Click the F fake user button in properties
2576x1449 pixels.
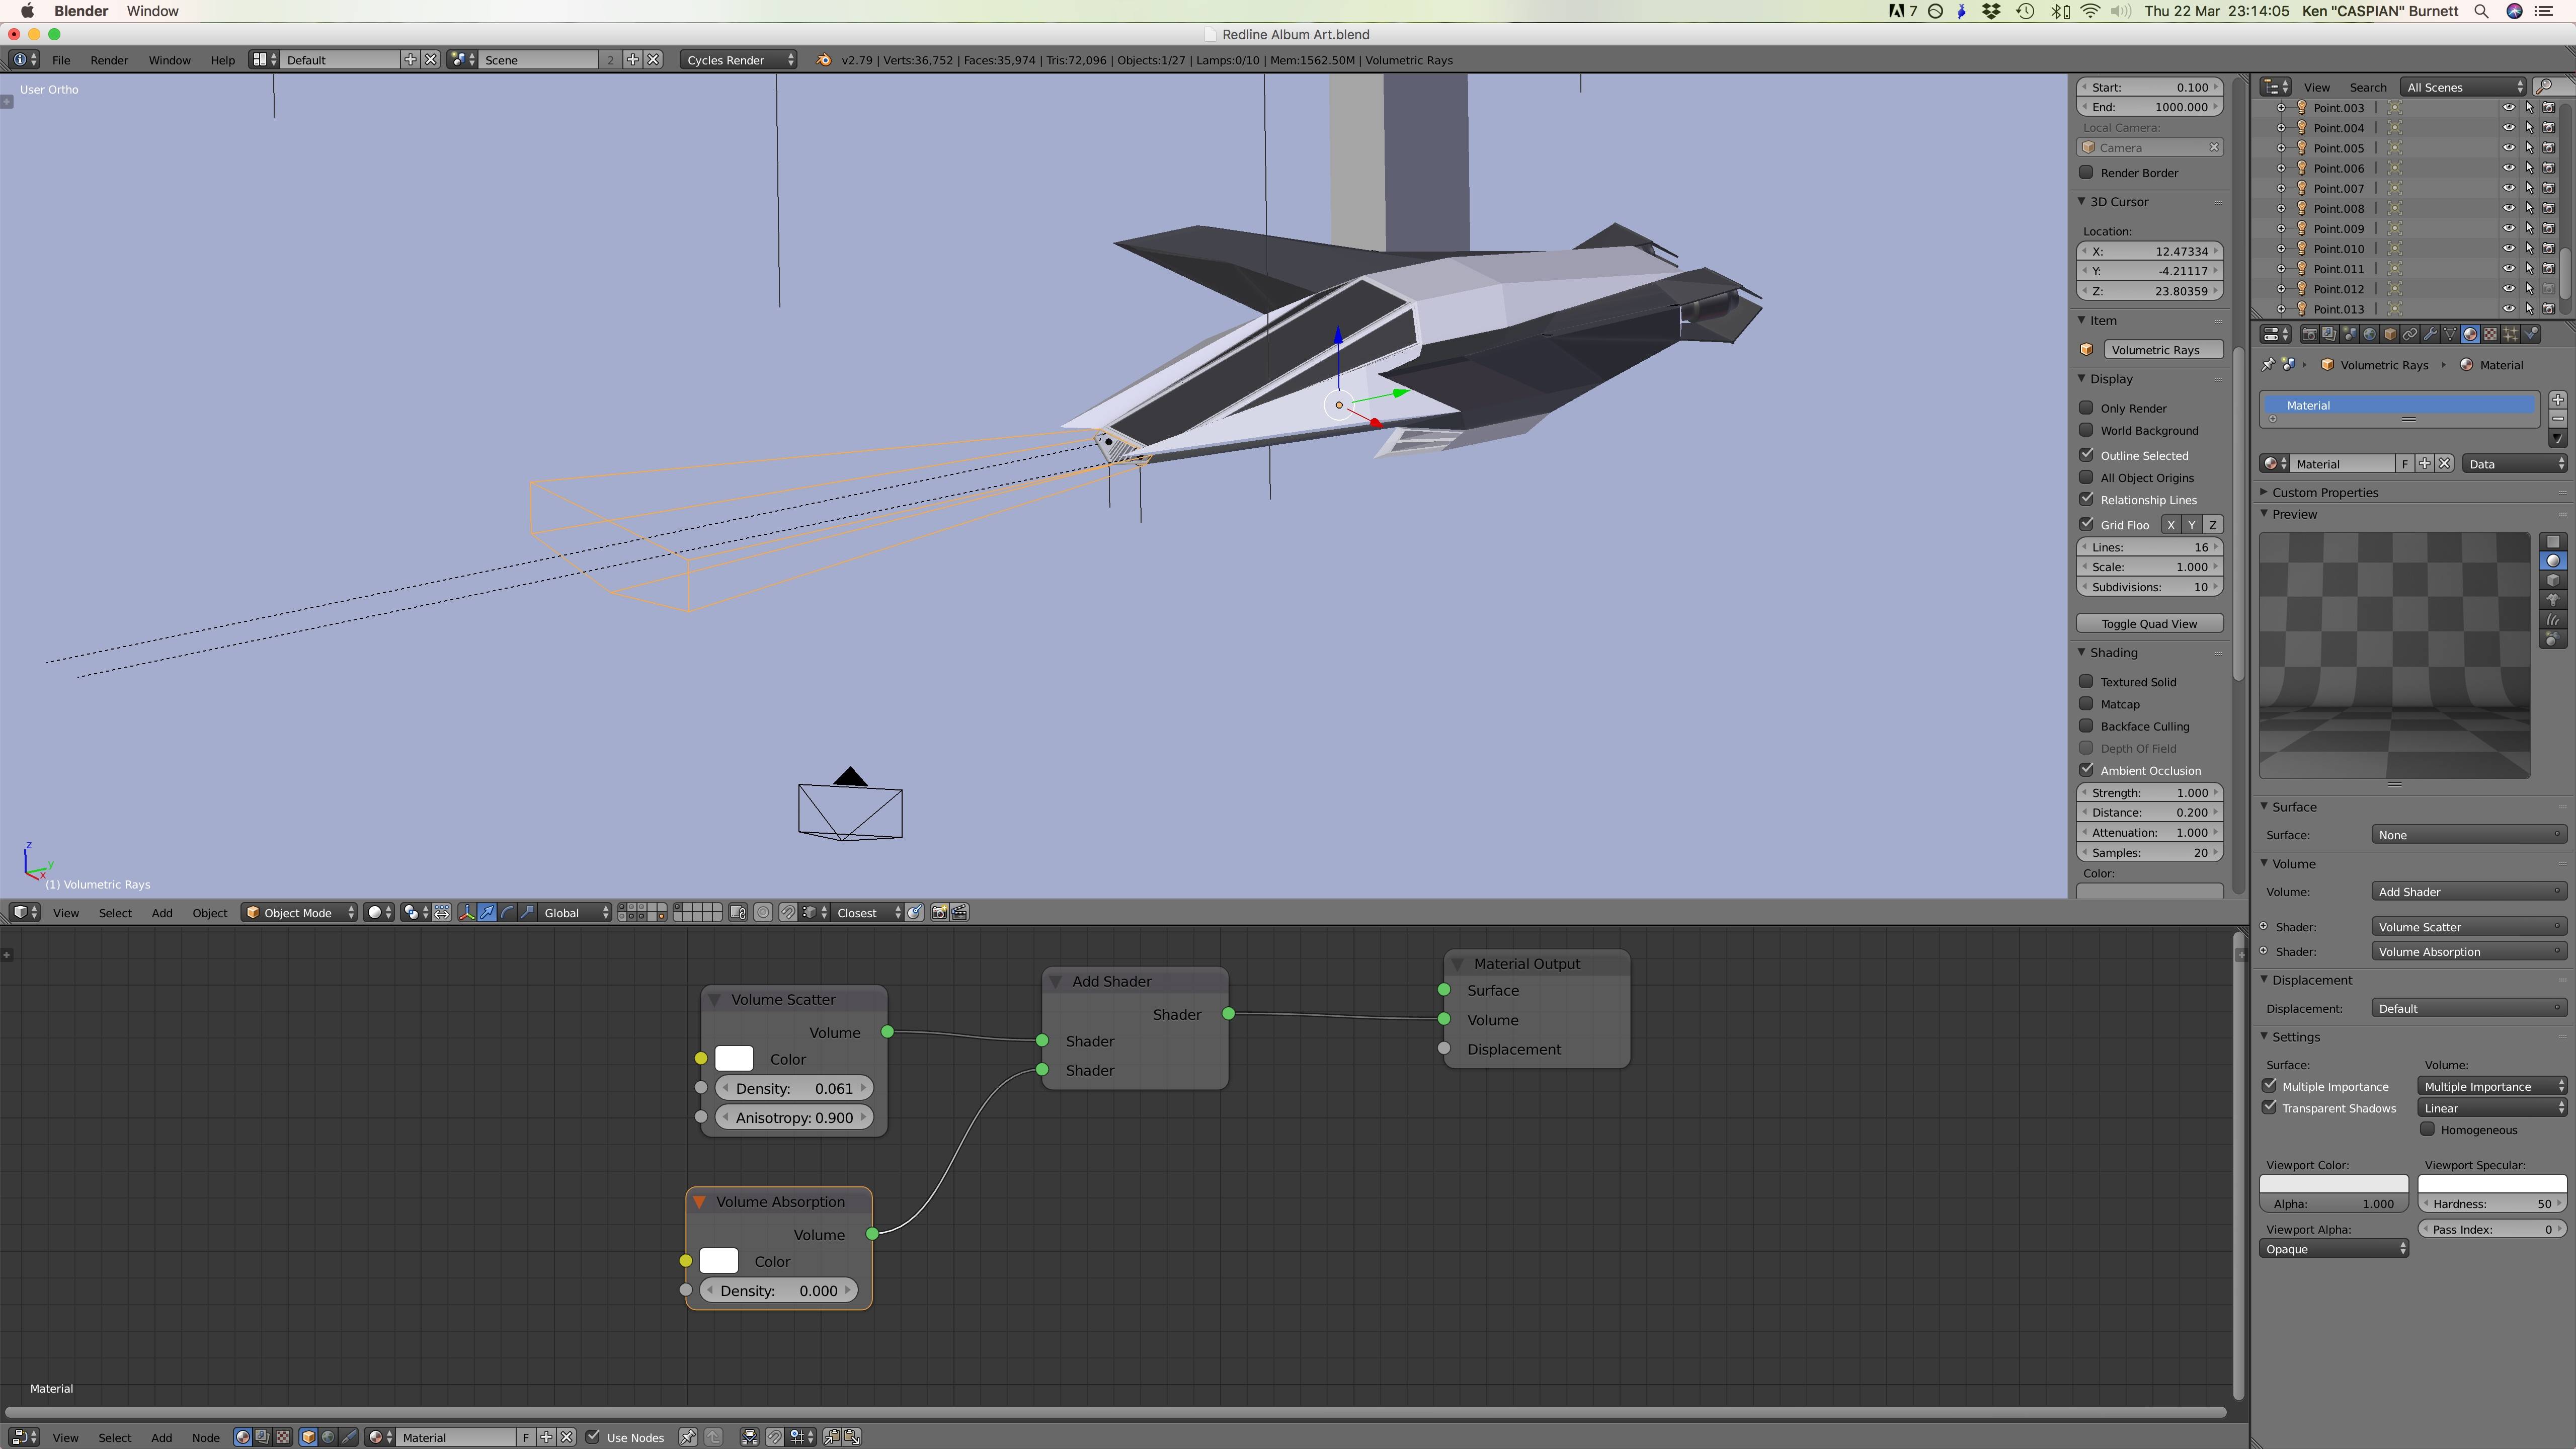click(x=2404, y=464)
